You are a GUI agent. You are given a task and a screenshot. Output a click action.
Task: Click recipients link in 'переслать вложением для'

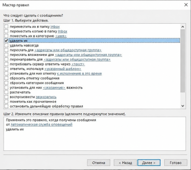point(88,55)
